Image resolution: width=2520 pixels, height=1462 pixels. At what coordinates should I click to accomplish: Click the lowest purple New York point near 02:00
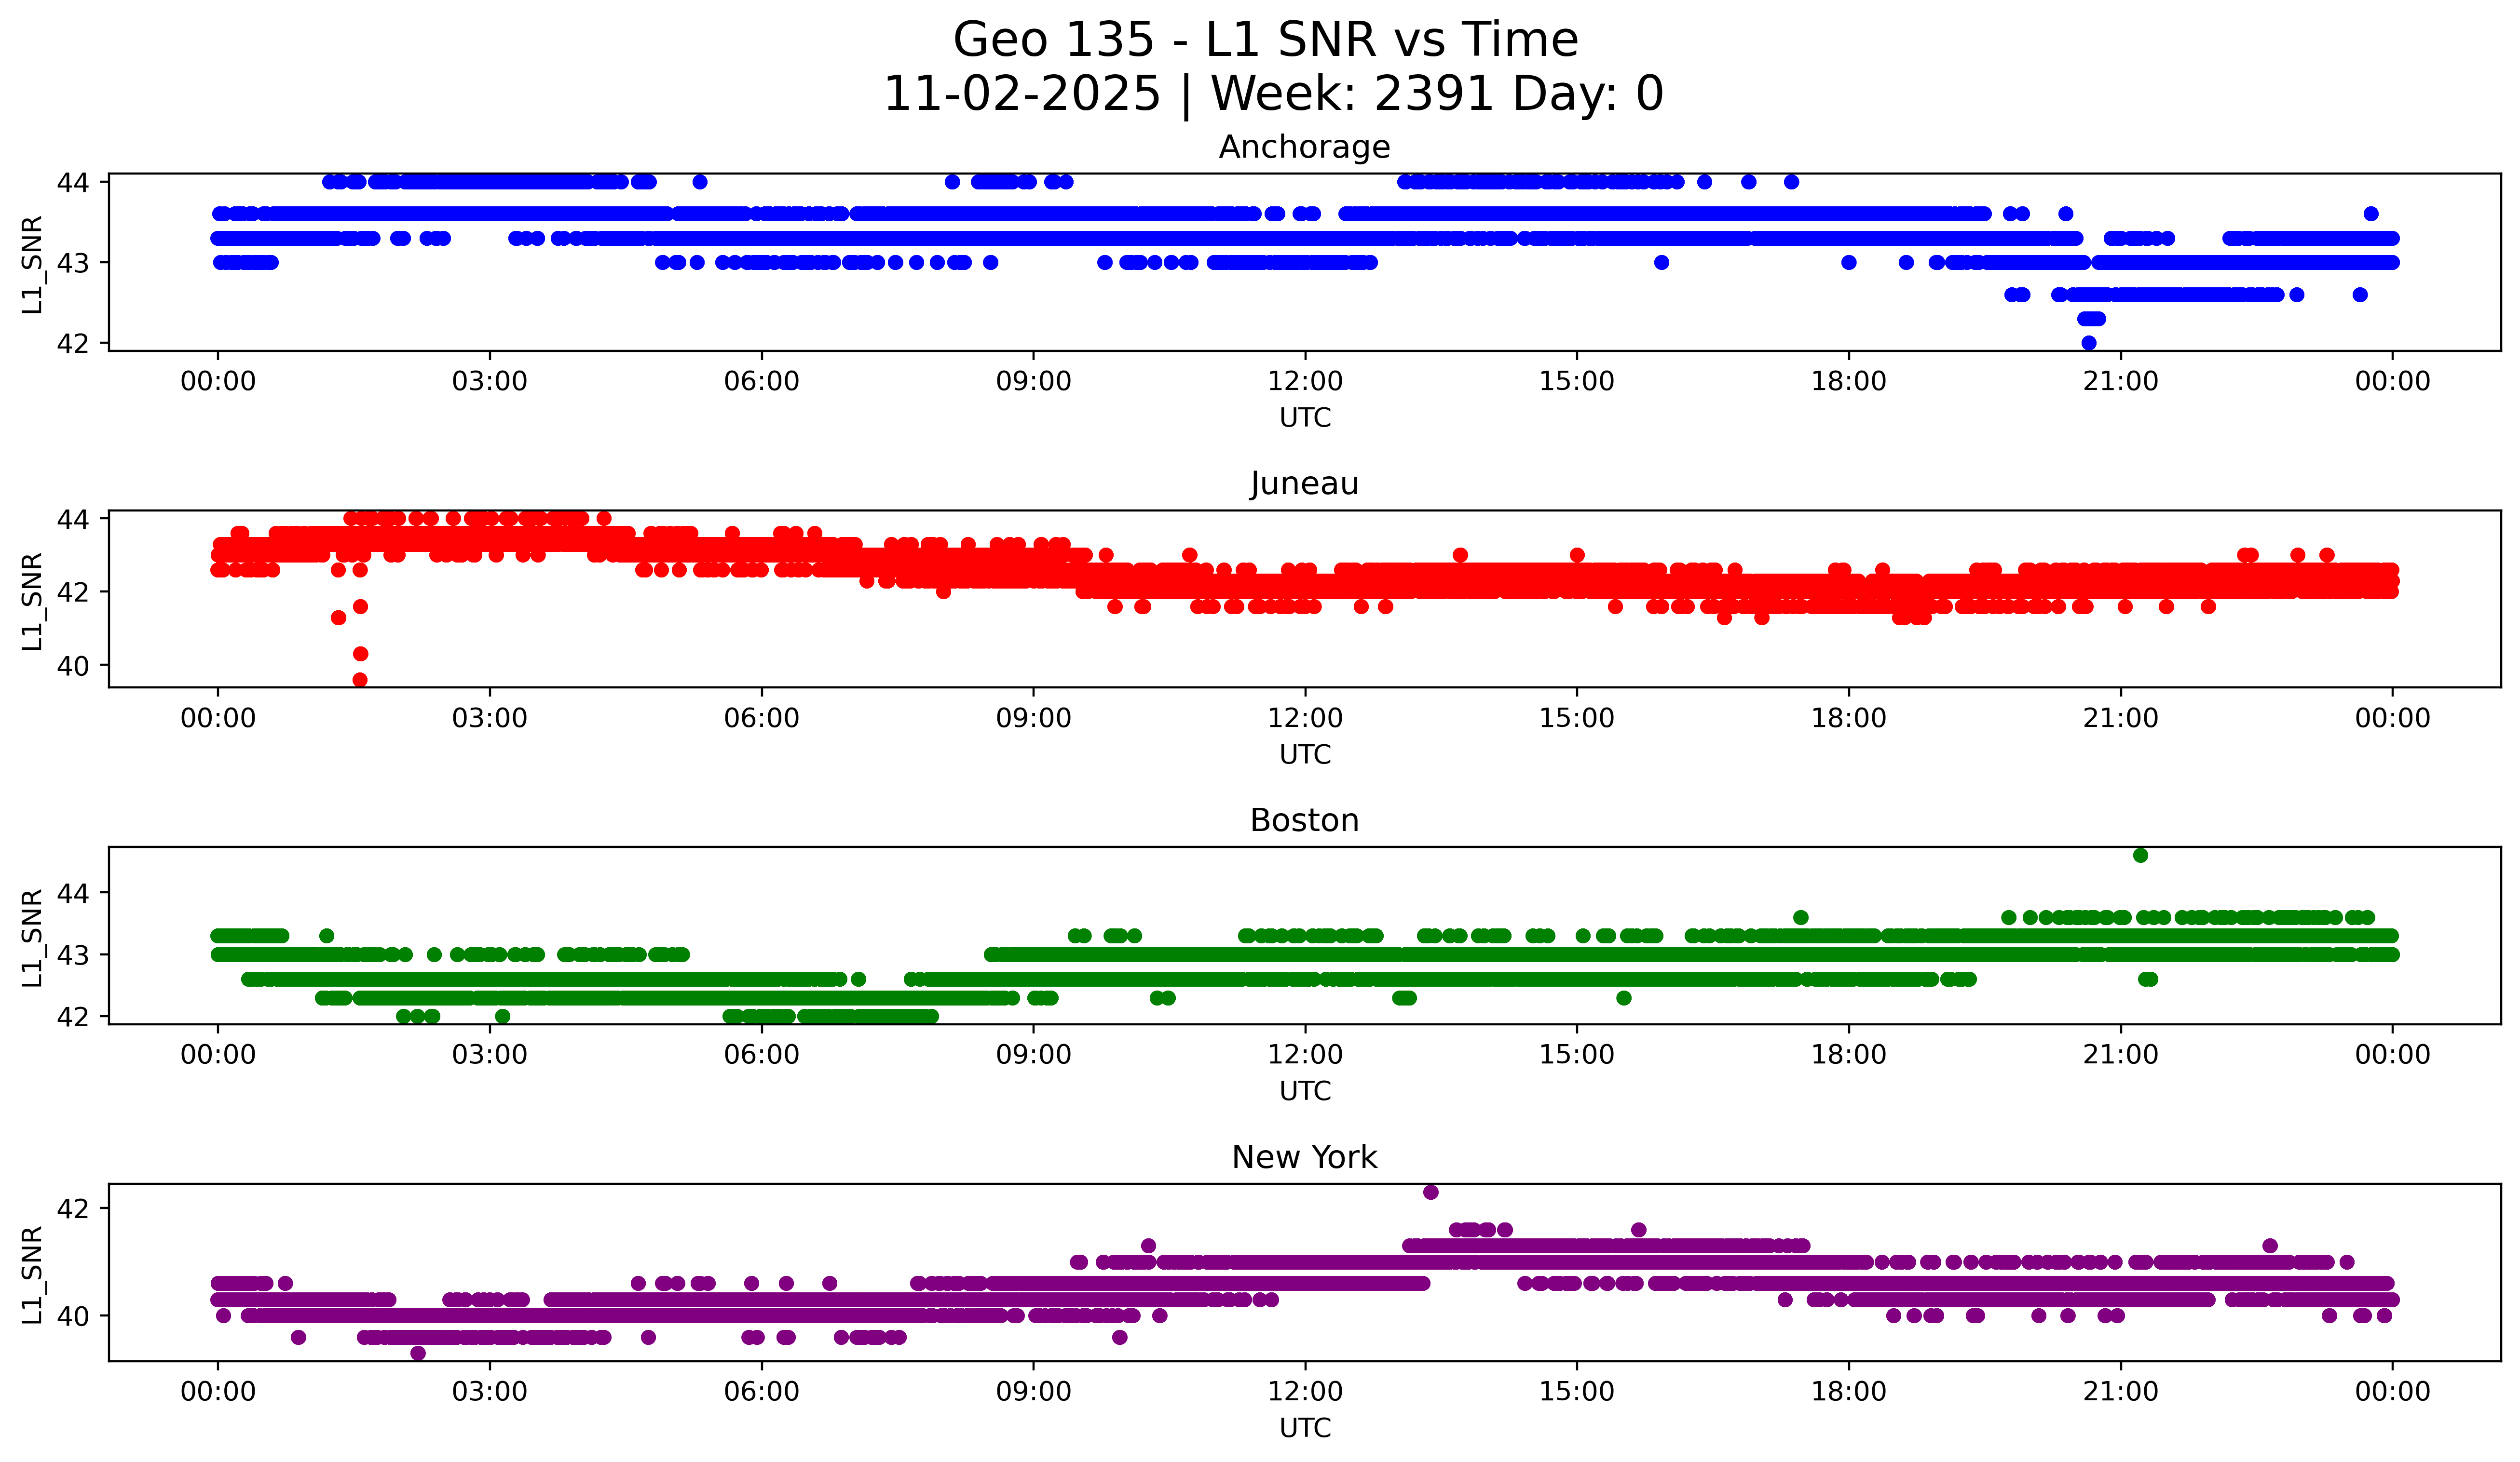coord(418,1353)
